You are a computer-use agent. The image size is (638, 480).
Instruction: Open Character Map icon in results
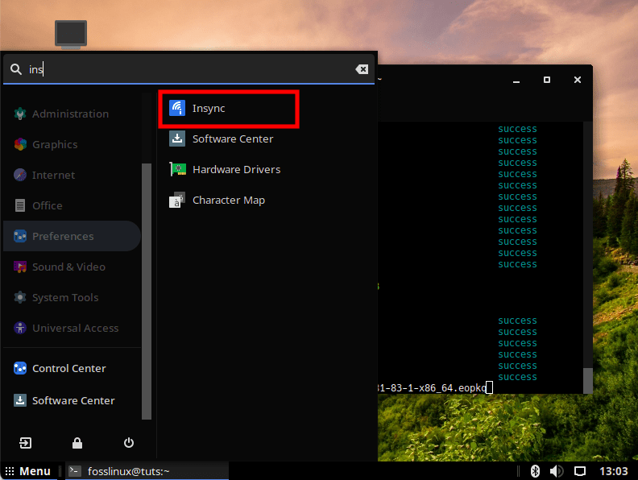[x=177, y=200]
